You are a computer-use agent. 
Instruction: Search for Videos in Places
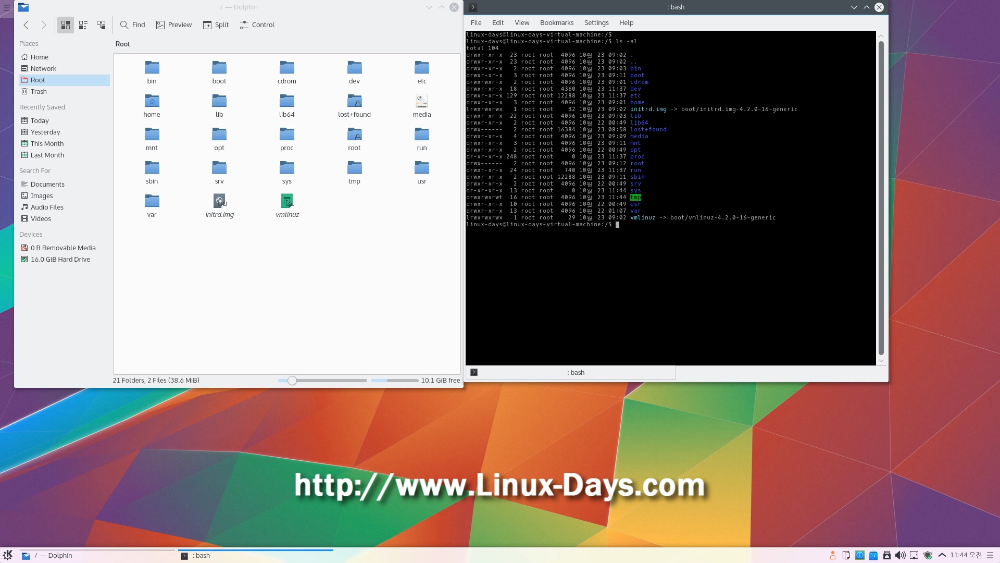[65, 219]
